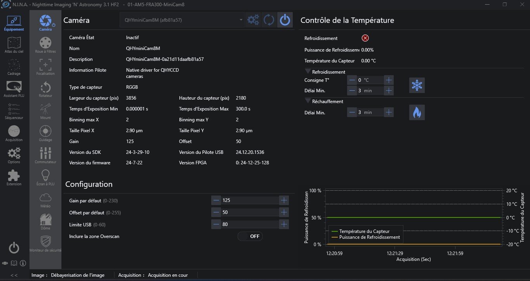Open the Séquenceur section

[14, 111]
